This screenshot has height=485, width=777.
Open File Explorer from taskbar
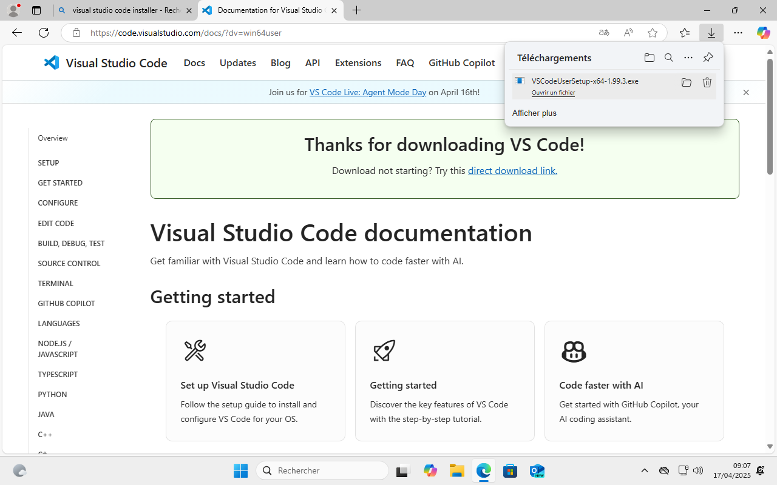[456, 470]
